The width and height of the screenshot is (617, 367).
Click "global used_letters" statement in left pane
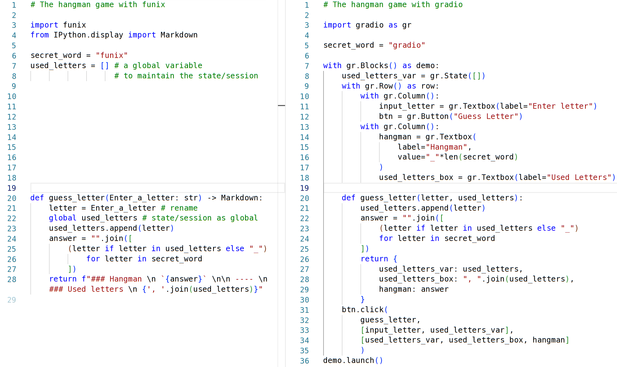point(93,218)
